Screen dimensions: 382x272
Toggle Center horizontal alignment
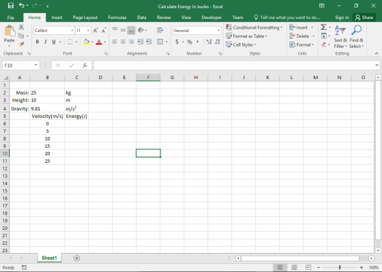123,42
